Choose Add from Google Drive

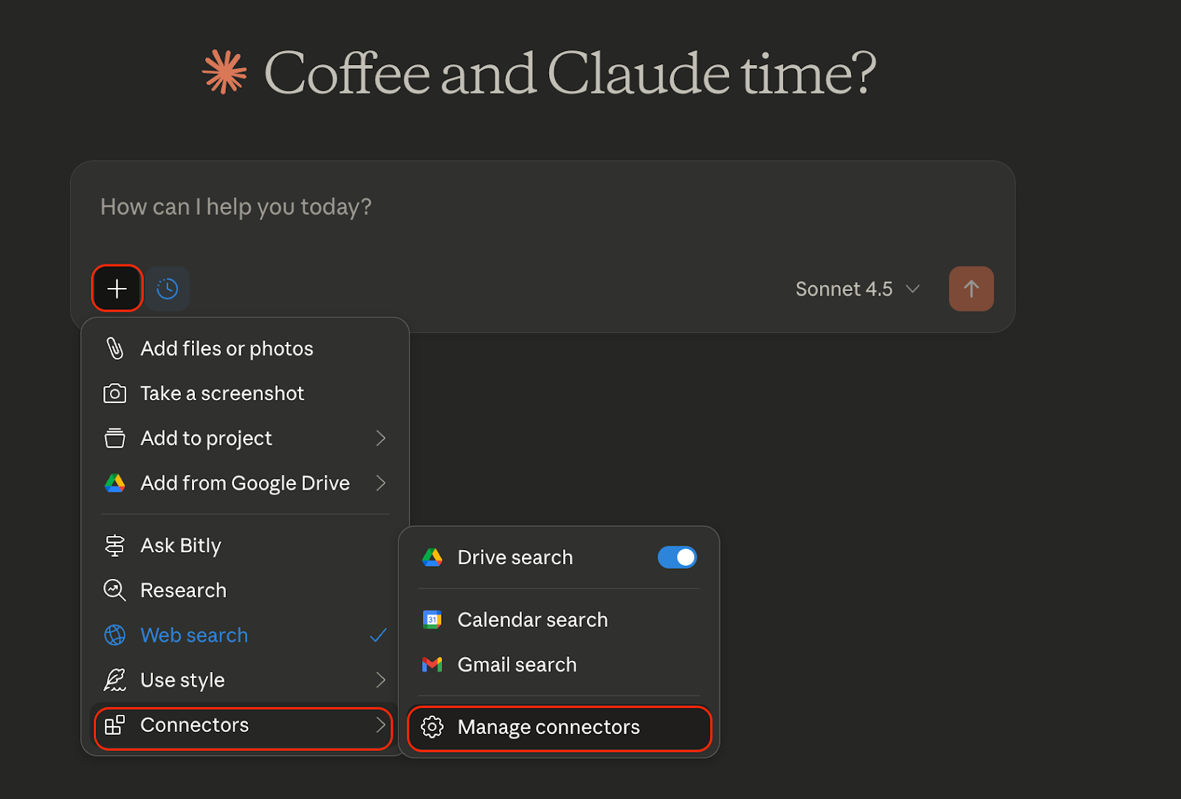pos(244,484)
